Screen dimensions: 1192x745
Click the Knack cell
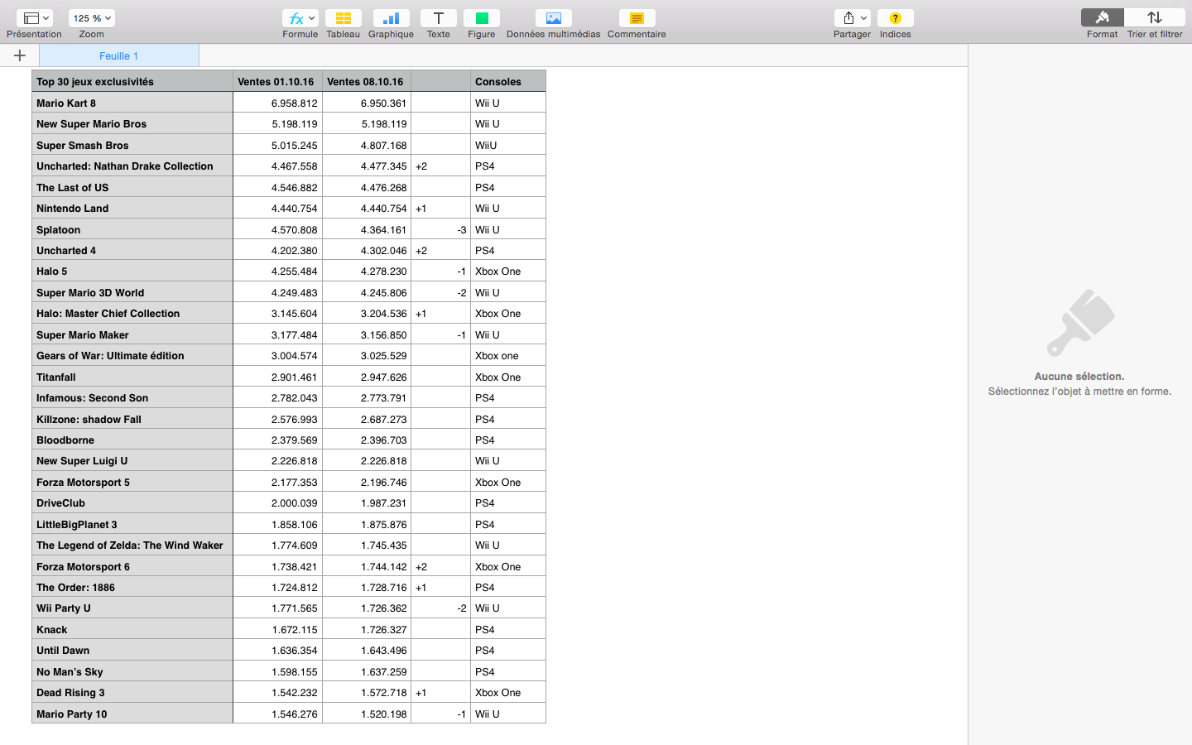click(132, 629)
